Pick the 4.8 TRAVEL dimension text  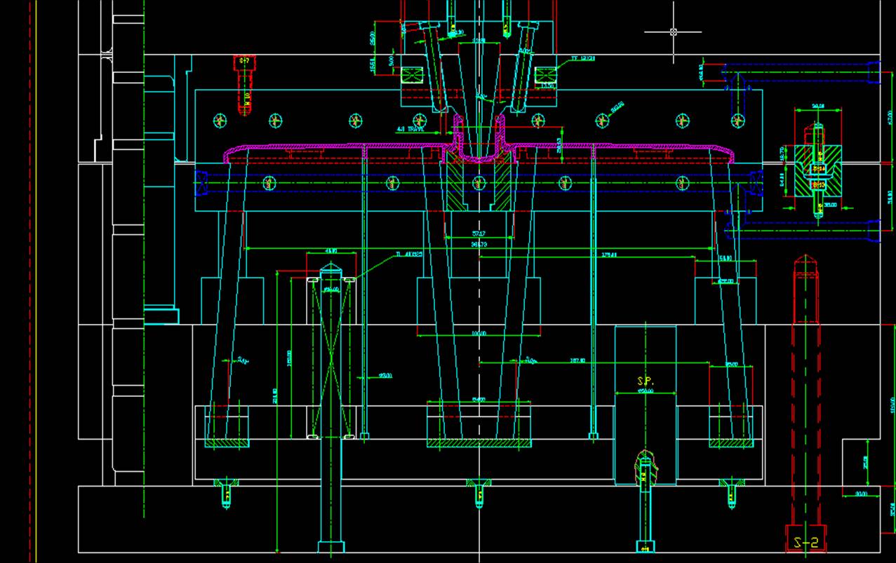point(410,129)
